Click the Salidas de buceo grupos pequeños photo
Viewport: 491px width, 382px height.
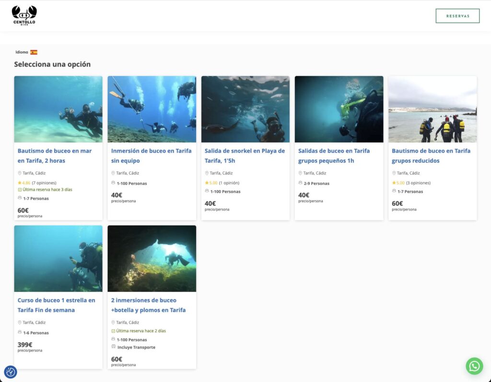[x=339, y=109]
